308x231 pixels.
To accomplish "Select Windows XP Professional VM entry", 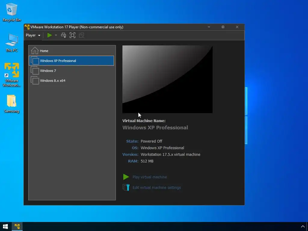I will pos(72,60).
